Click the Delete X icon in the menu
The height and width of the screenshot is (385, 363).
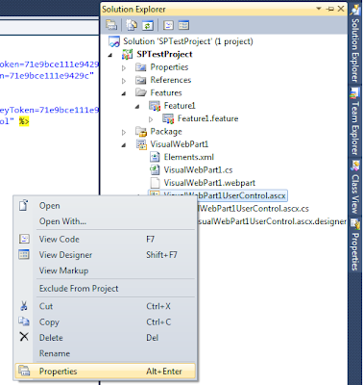(24, 337)
